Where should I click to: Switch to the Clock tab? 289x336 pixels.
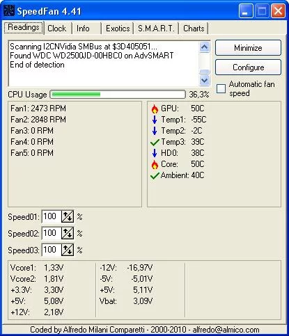click(57, 29)
